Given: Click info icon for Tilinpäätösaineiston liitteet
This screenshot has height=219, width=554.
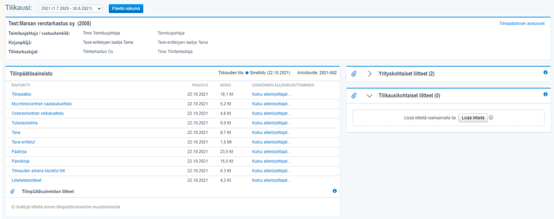Looking at the screenshot, I should [x=335, y=191].
